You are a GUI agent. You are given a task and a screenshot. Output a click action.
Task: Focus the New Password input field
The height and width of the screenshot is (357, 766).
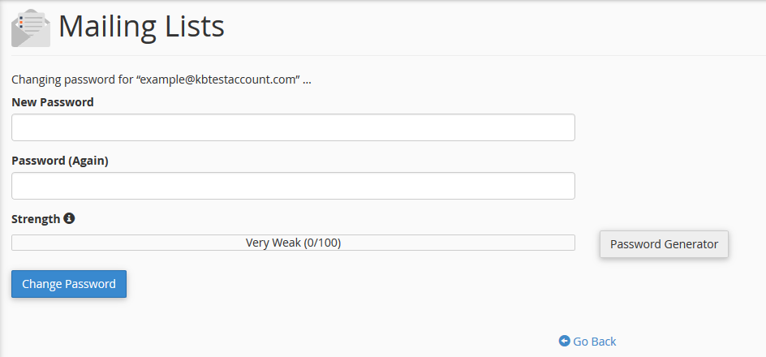[293, 127]
